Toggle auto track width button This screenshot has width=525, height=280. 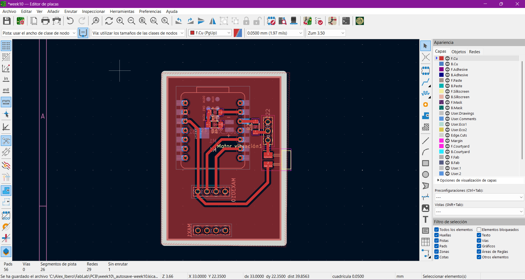(x=83, y=33)
